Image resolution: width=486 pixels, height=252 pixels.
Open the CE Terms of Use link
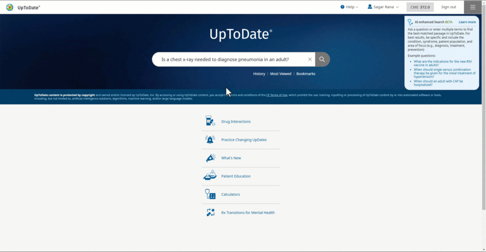point(277,95)
